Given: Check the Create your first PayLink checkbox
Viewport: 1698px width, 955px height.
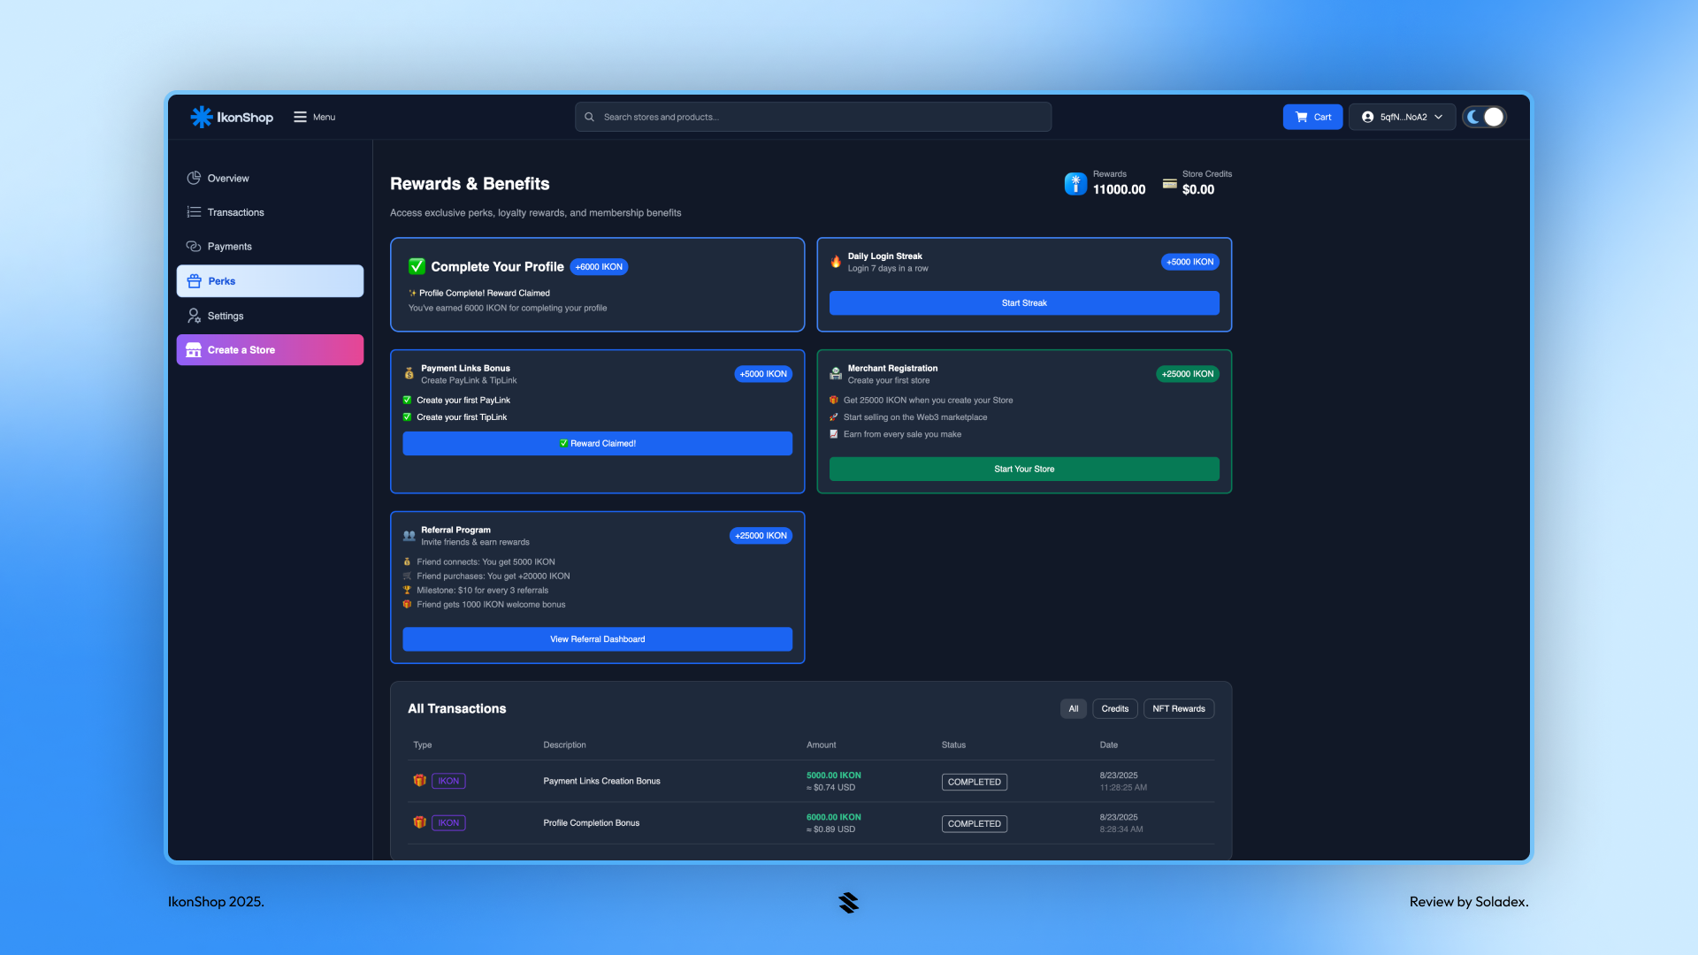Looking at the screenshot, I should (x=407, y=401).
